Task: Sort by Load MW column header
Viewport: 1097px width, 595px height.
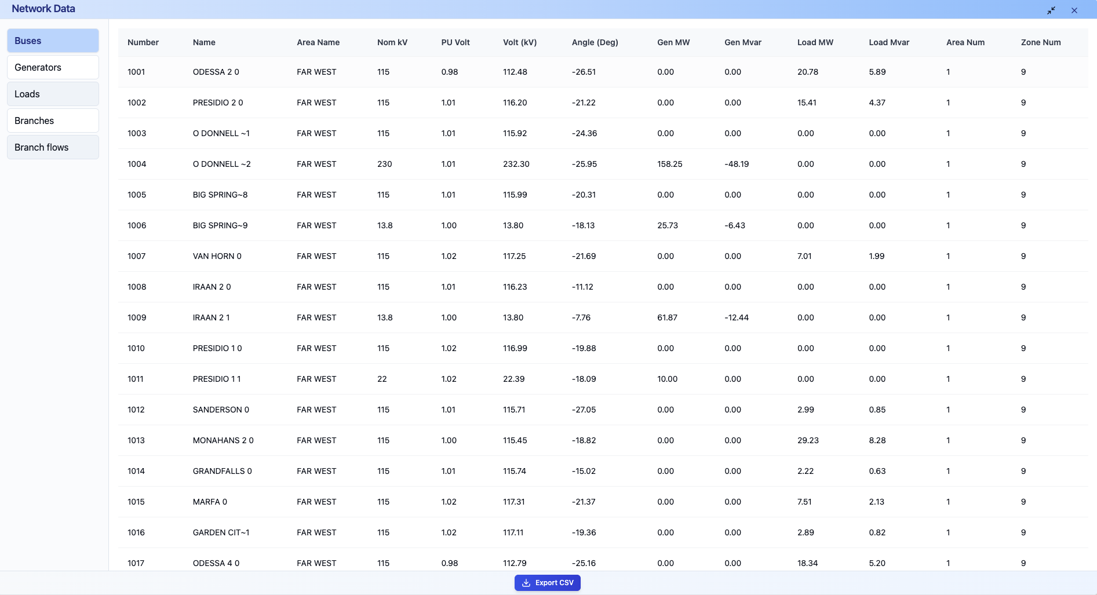Action: click(815, 42)
